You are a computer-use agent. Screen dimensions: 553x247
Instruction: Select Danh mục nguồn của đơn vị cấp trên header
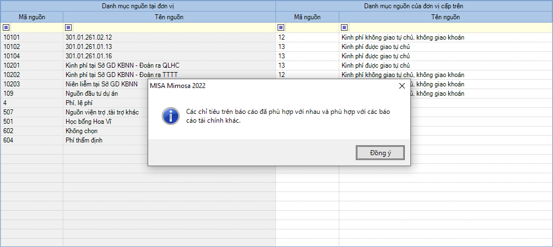(414, 6)
